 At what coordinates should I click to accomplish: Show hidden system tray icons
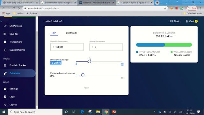point(155,112)
